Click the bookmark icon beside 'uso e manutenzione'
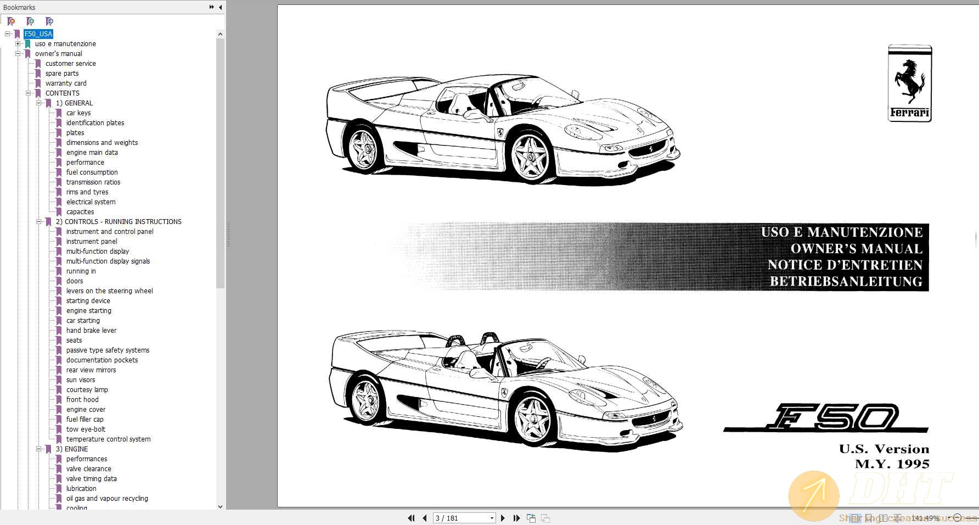 pyautogui.click(x=27, y=44)
